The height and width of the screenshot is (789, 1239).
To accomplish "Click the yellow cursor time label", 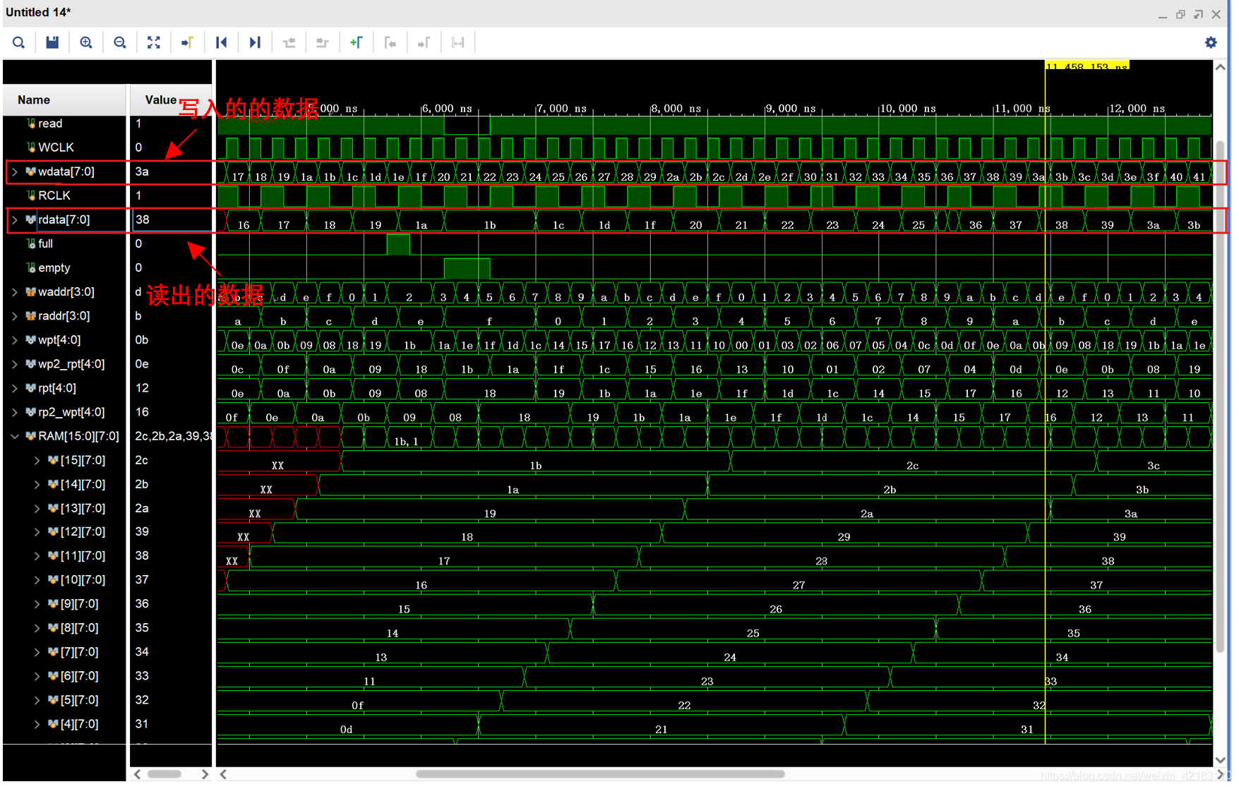I will (x=1087, y=66).
